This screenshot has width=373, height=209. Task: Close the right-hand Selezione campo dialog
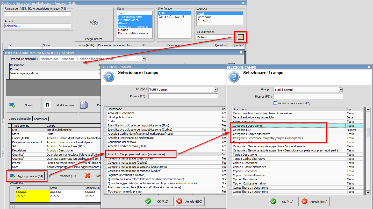[369, 67]
